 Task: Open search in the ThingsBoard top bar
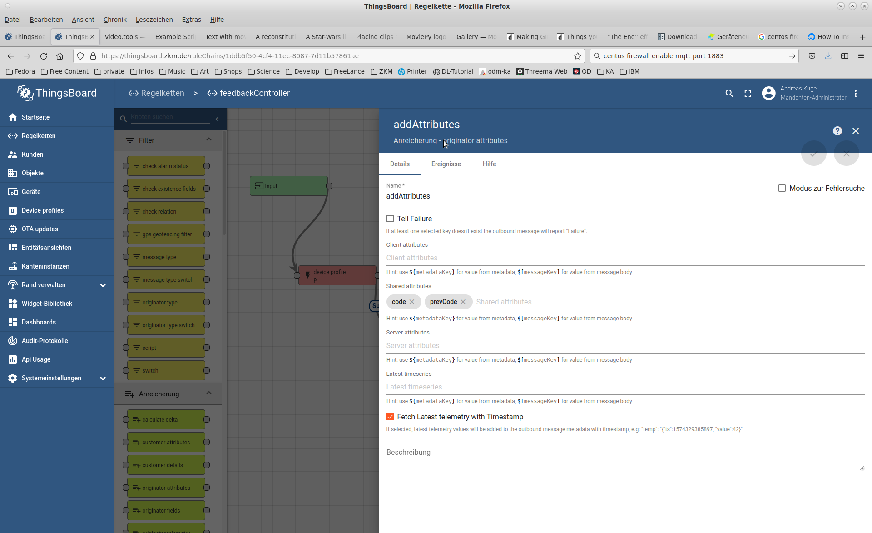point(729,93)
